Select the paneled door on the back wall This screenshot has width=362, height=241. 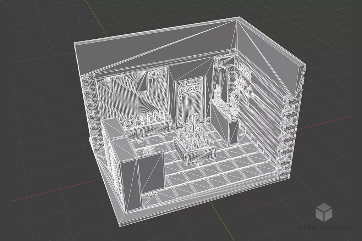tap(190, 102)
